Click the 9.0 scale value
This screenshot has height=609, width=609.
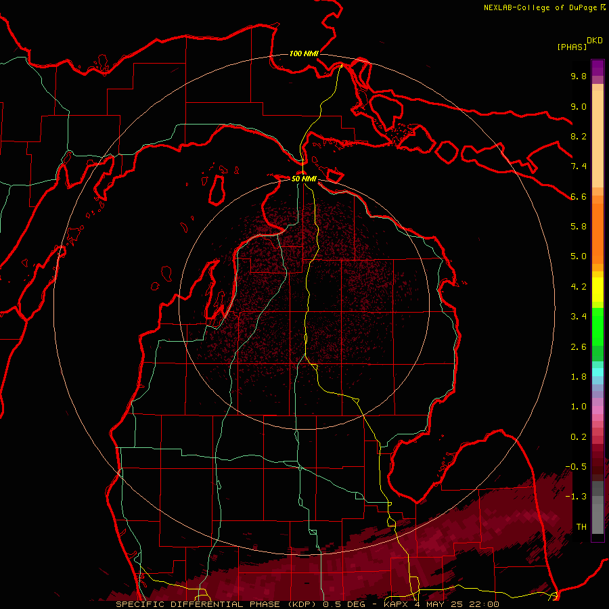click(579, 106)
